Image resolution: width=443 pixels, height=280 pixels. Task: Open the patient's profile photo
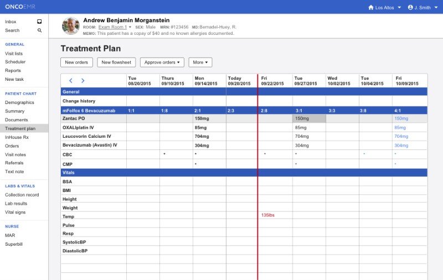pos(71,26)
